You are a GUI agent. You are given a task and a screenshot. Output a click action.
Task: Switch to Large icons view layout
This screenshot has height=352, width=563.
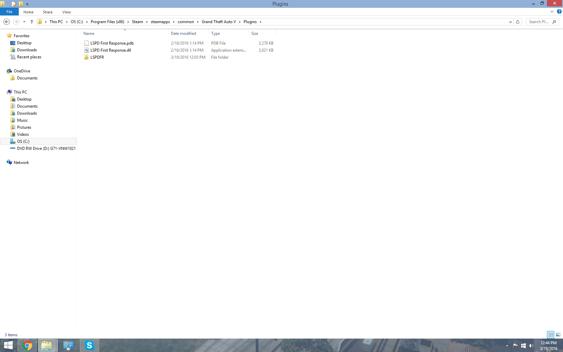[558, 335]
